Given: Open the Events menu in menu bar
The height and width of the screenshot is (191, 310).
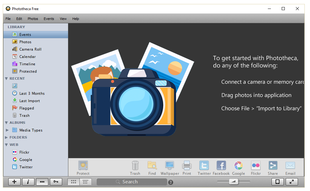Looking at the screenshot, I should tap(49, 19).
